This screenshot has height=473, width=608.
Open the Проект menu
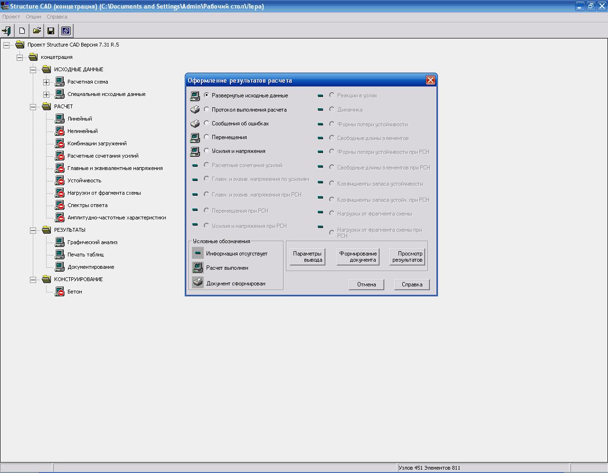11,17
